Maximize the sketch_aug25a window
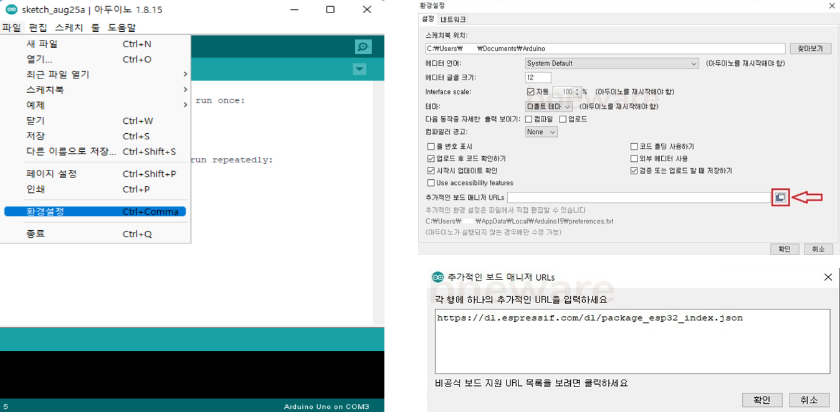The height and width of the screenshot is (412, 840). (330, 9)
